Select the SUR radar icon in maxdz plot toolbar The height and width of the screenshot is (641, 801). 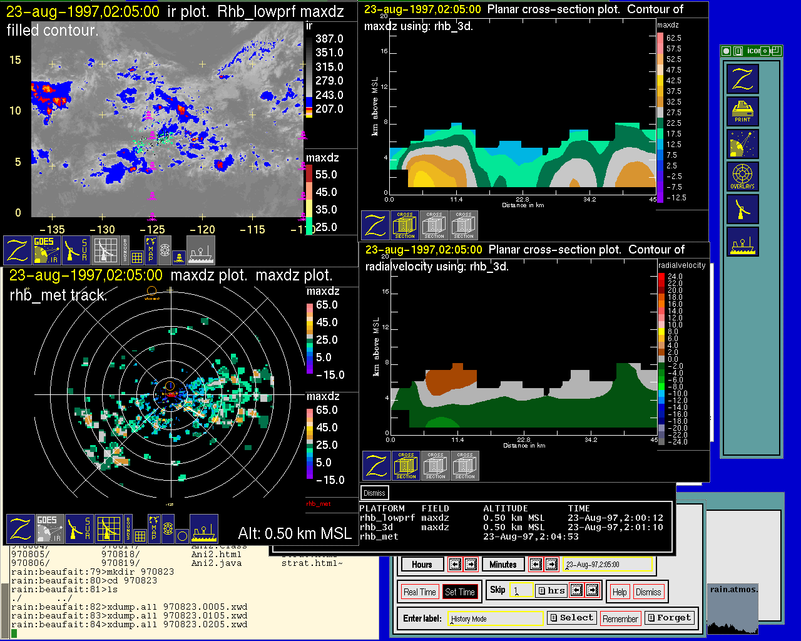point(79,529)
